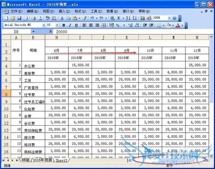
Task: Click the vertical scrollbar down arrow
Action: click(x=211, y=156)
